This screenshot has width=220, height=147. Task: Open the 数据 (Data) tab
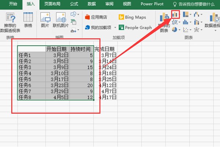(92, 4)
